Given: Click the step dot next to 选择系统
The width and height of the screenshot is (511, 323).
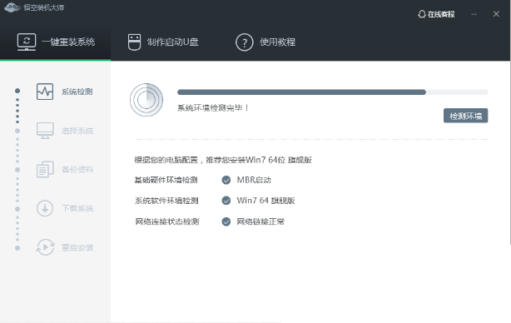Looking at the screenshot, I should [x=17, y=131].
